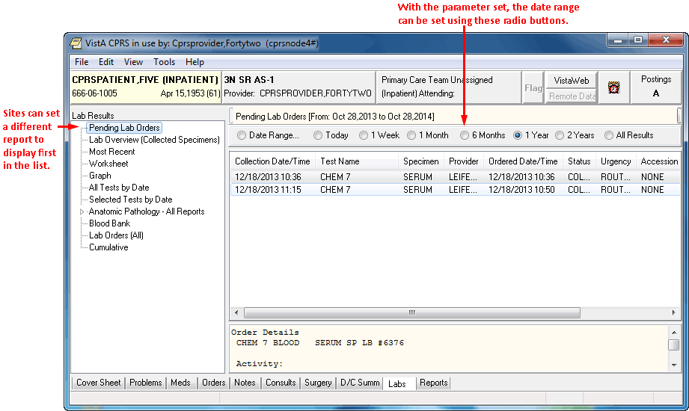689x411 pixels.
Task: Open Primary Care Team Unassigned panel
Action: coord(449,87)
